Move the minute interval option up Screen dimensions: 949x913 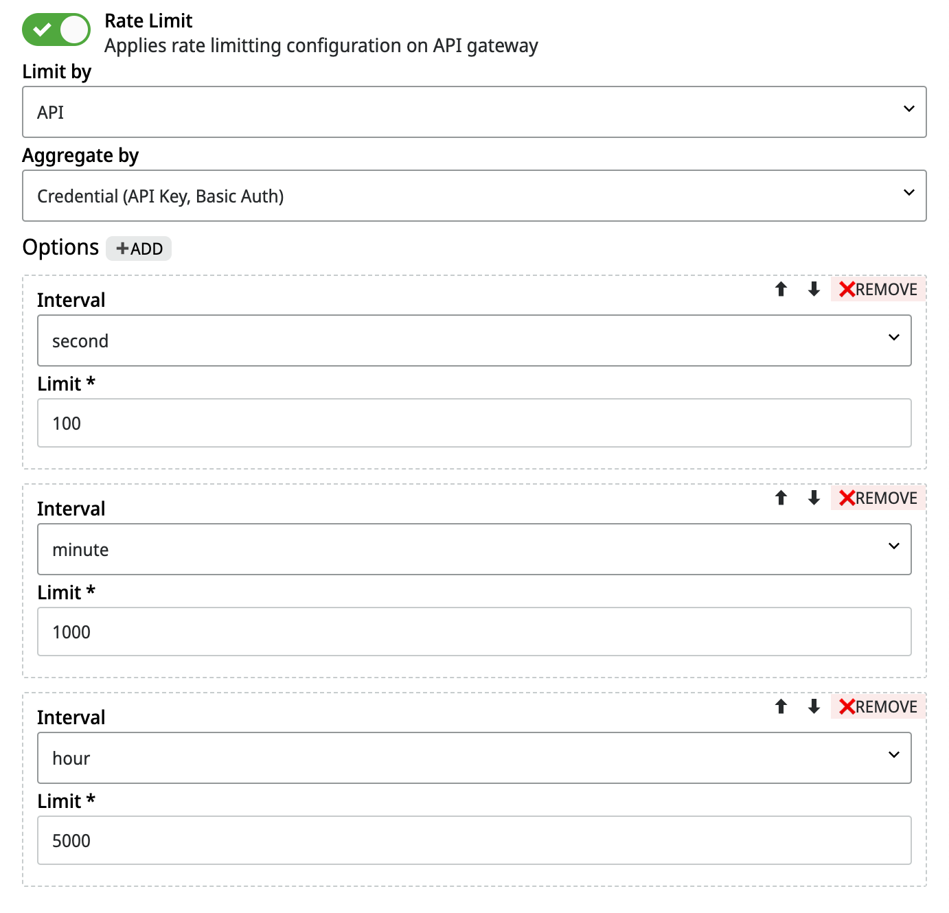[x=781, y=498]
